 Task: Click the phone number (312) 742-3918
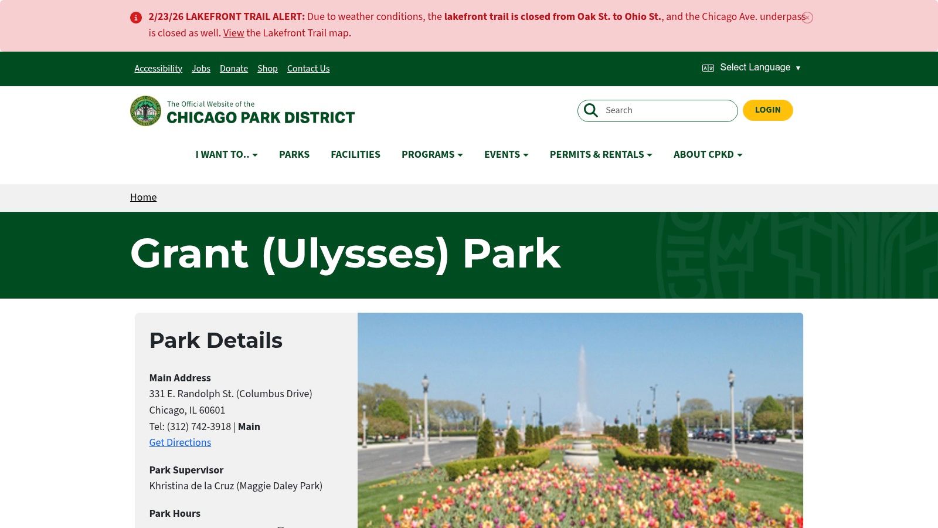point(199,427)
